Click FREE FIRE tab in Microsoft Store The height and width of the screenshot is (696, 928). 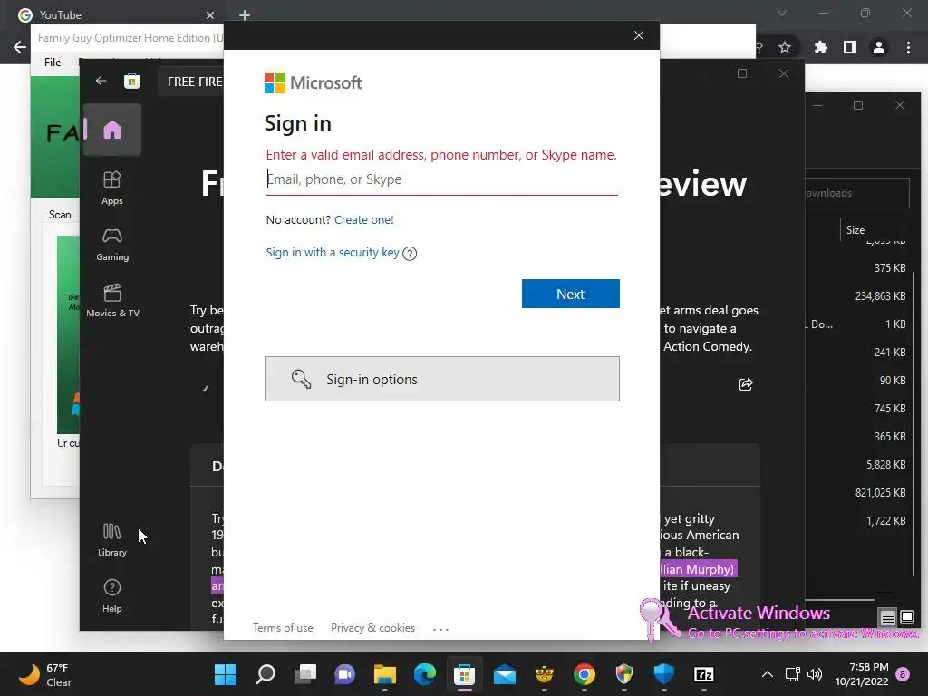[194, 82]
